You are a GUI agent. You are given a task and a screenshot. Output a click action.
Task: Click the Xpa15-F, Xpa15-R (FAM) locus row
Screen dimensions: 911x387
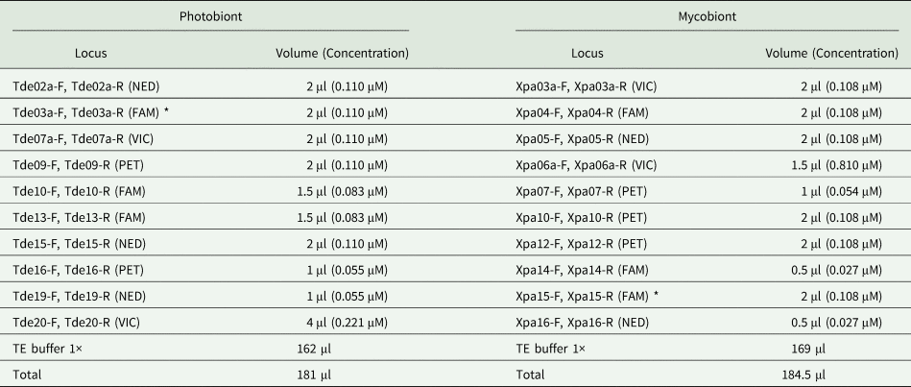(587, 294)
